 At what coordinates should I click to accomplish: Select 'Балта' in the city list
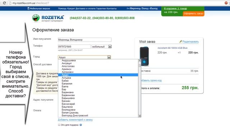pos(65,87)
